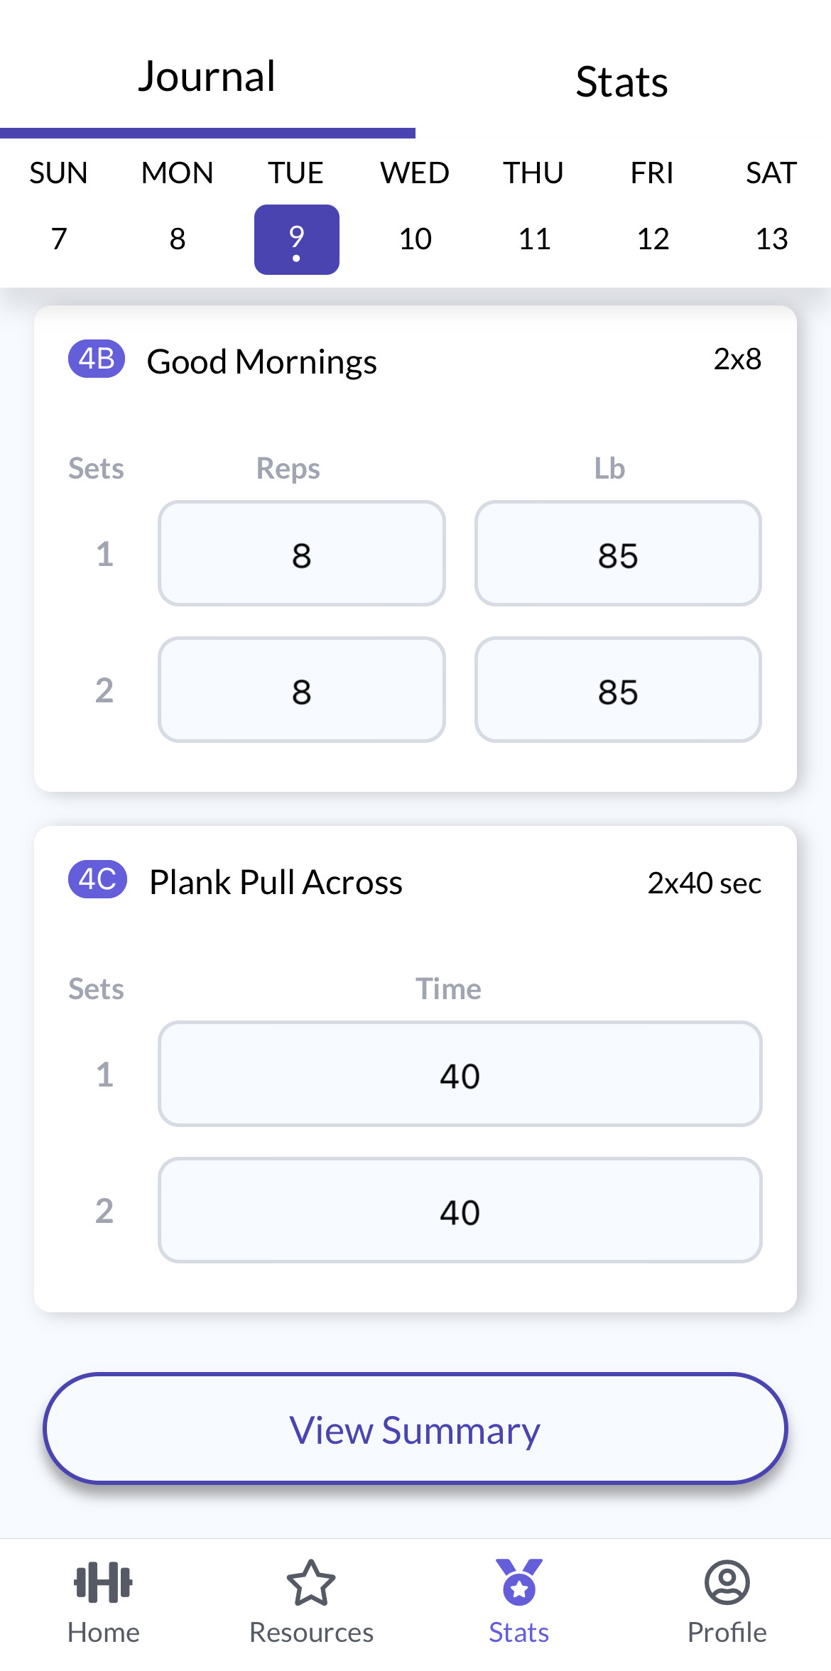831x1671 pixels.
Task: Tap the 4B badge on Good Mornings
Action: pyautogui.click(x=97, y=359)
